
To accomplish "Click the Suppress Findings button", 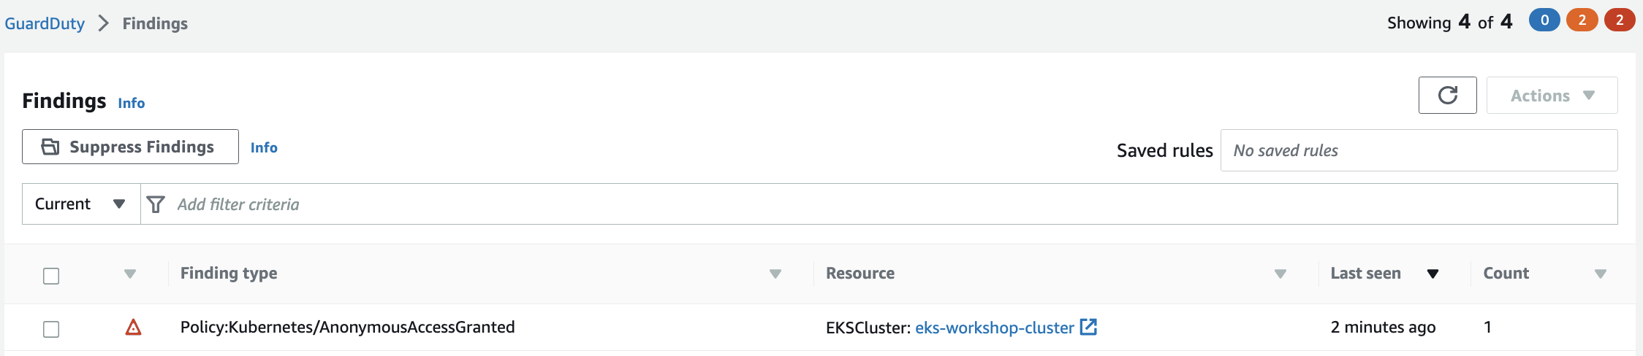I will (x=130, y=147).
